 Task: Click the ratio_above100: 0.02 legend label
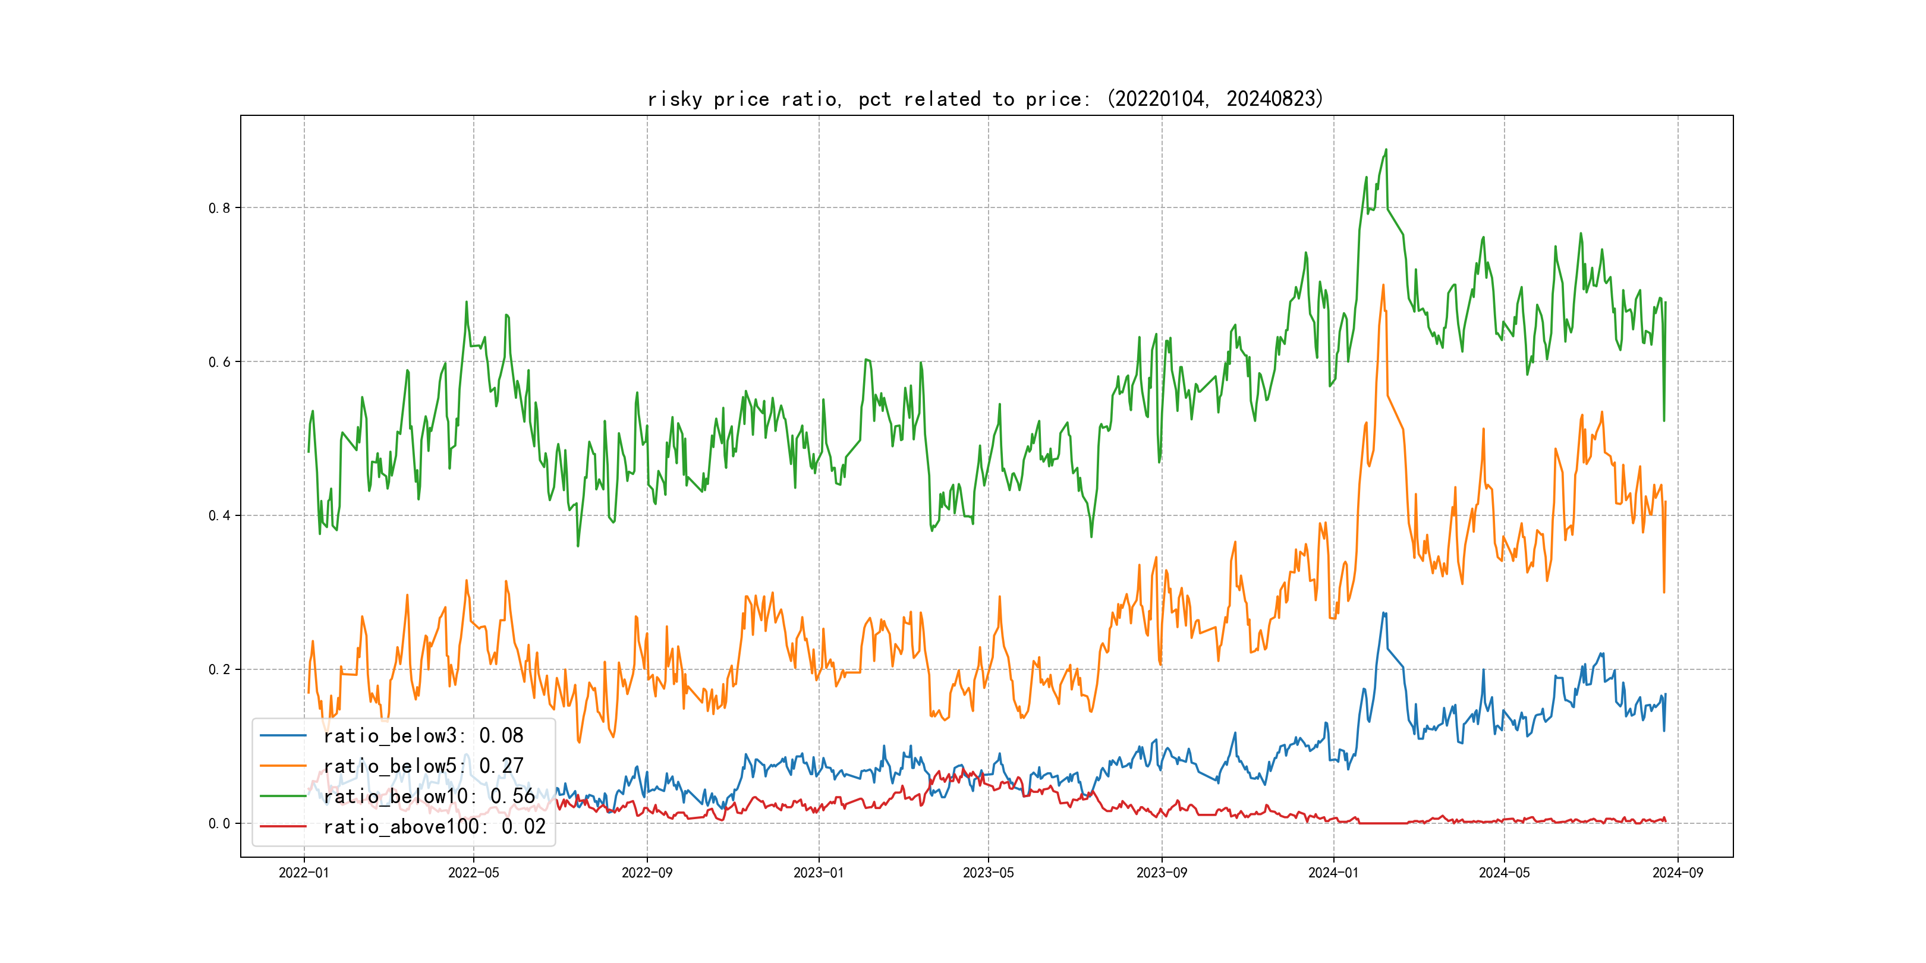click(435, 826)
